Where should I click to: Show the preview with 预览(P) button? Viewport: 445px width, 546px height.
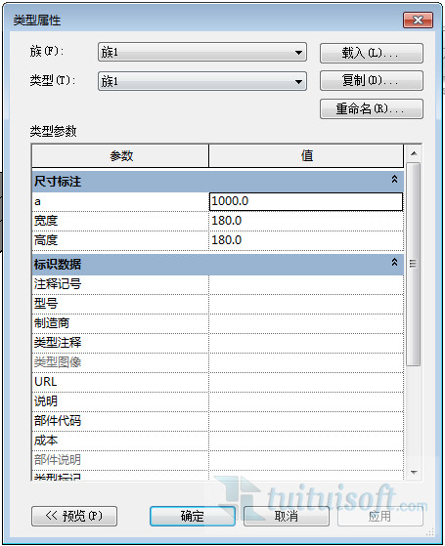(x=74, y=516)
